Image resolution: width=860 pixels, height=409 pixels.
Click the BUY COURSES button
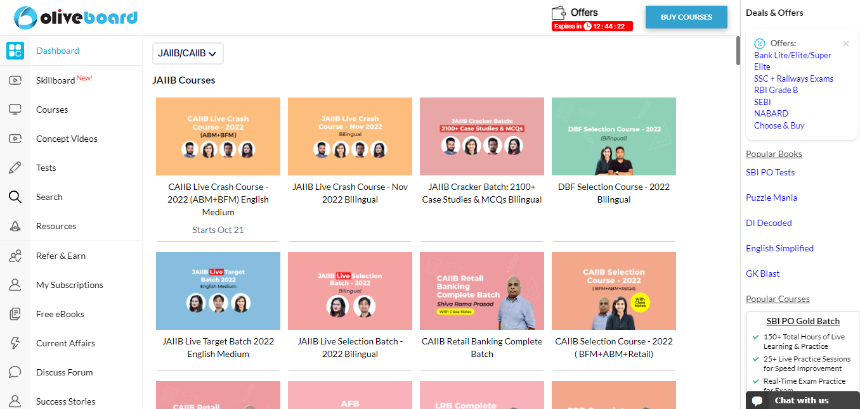coord(686,17)
